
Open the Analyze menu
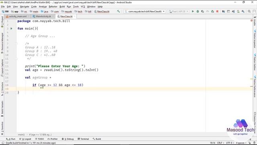point(43,6)
